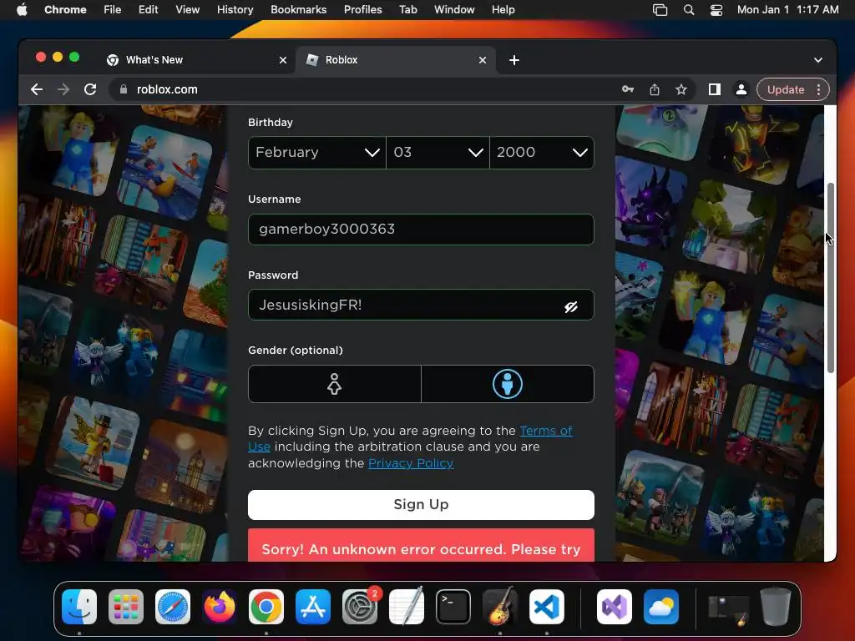Launch Firefox from the dock

220,607
